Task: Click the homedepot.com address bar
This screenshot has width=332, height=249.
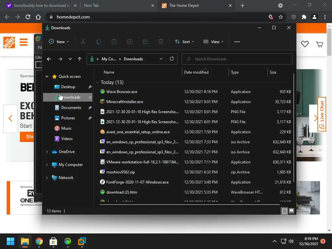Action: 157,17
